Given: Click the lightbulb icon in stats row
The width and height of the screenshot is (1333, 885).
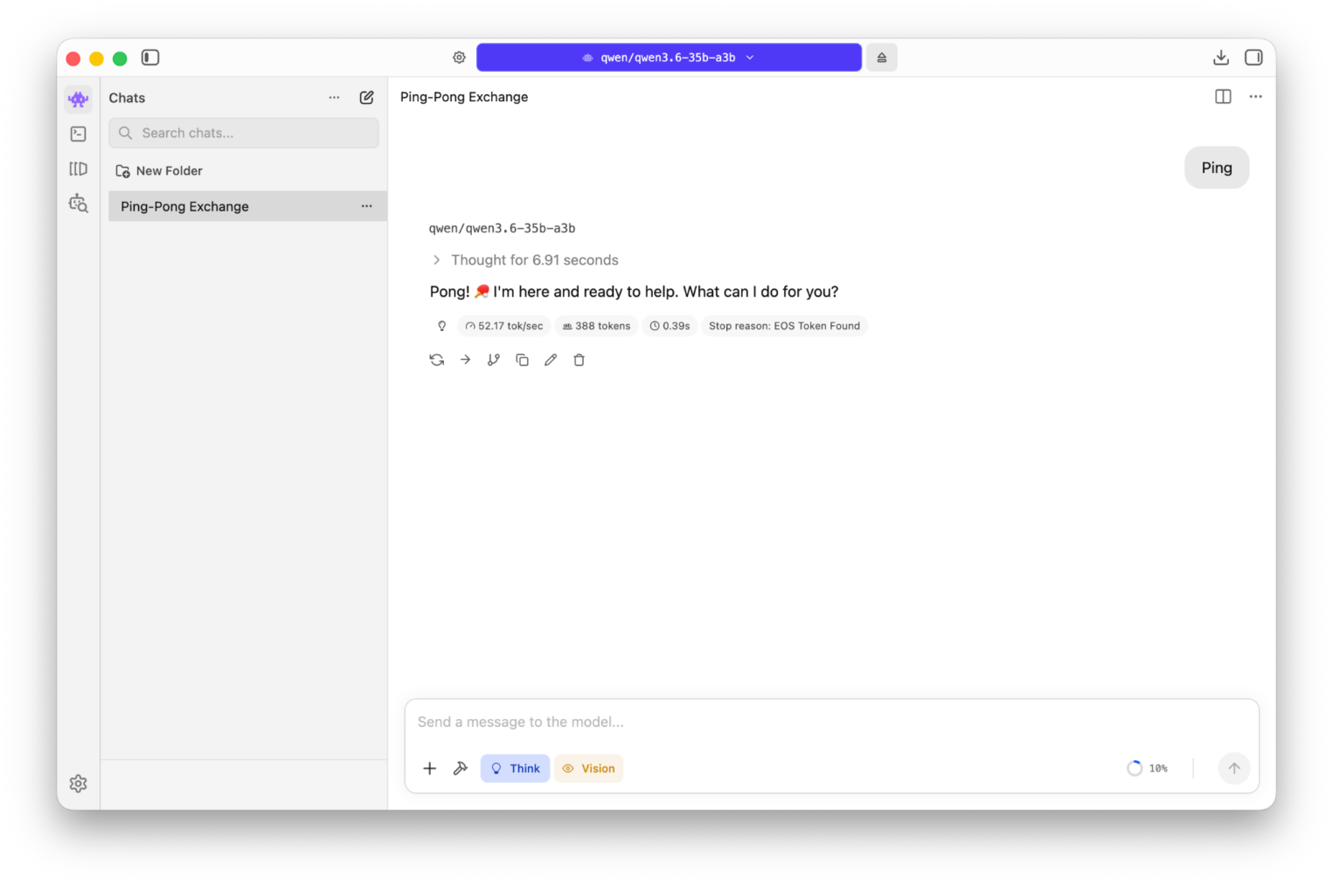Looking at the screenshot, I should 442,326.
